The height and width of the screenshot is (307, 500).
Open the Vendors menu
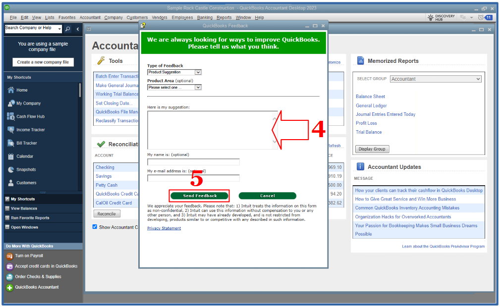pyautogui.click(x=160, y=17)
